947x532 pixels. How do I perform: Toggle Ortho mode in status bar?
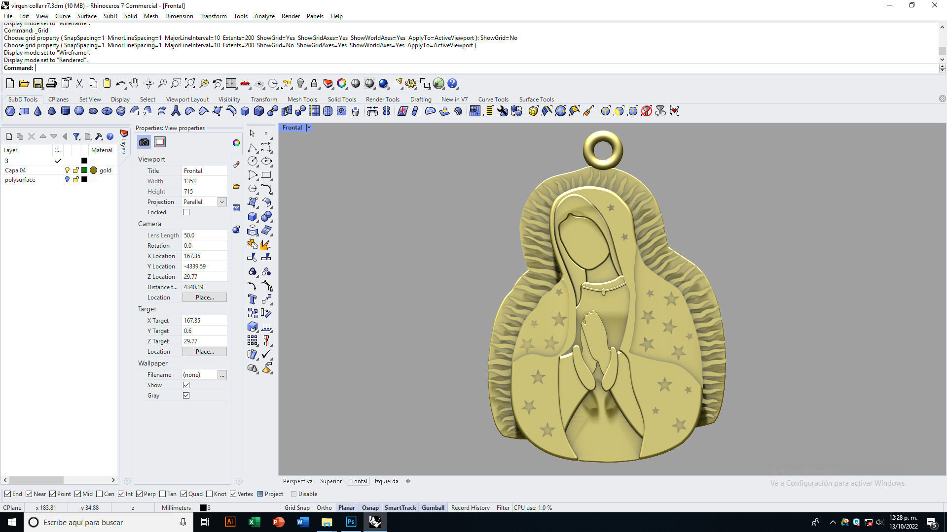(x=324, y=508)
